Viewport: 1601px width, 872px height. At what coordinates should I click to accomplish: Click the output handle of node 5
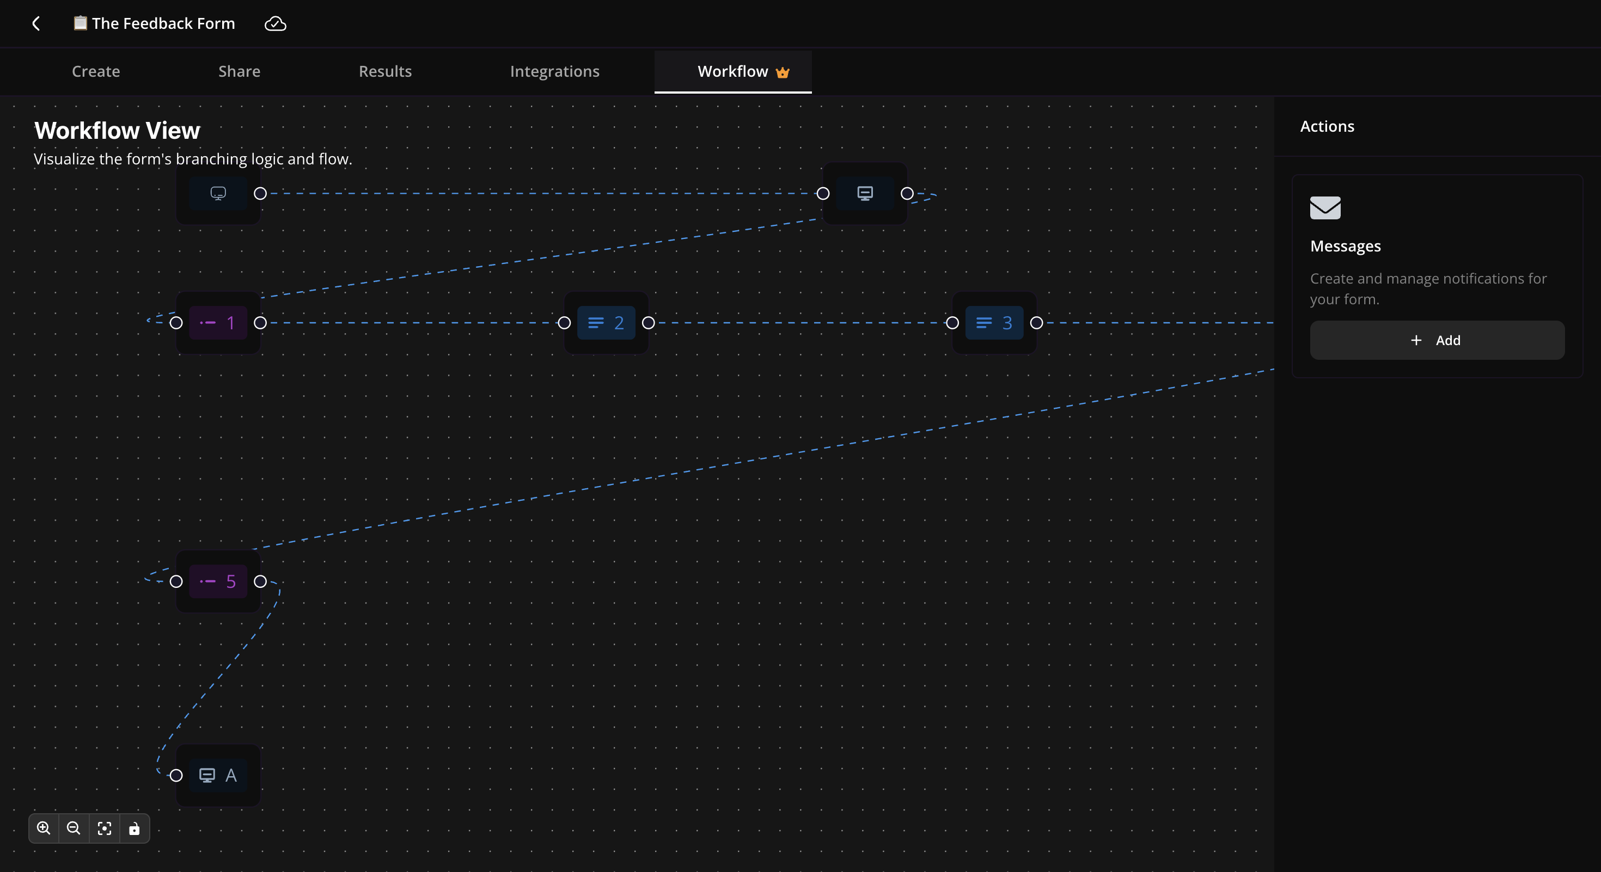260,581
